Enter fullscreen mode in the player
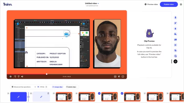 pos(123,77)
